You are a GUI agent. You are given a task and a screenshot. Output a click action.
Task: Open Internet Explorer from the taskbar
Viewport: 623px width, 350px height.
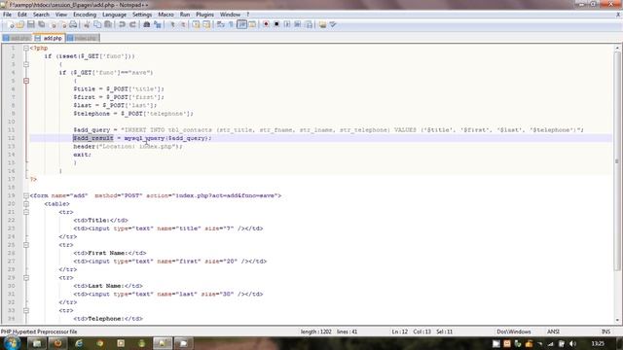point(79,343)
